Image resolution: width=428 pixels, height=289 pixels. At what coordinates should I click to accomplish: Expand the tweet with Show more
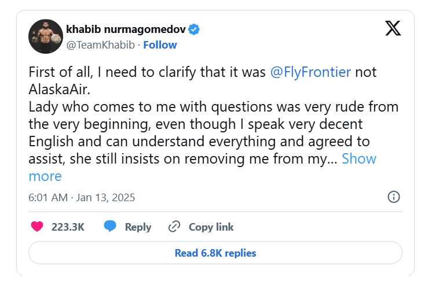(359, 159)
